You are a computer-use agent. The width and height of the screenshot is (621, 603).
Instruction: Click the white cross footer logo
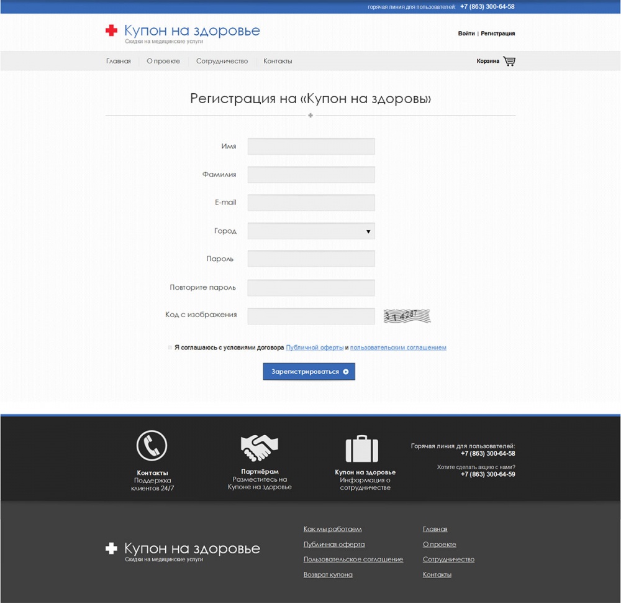(x=111, y=548)
